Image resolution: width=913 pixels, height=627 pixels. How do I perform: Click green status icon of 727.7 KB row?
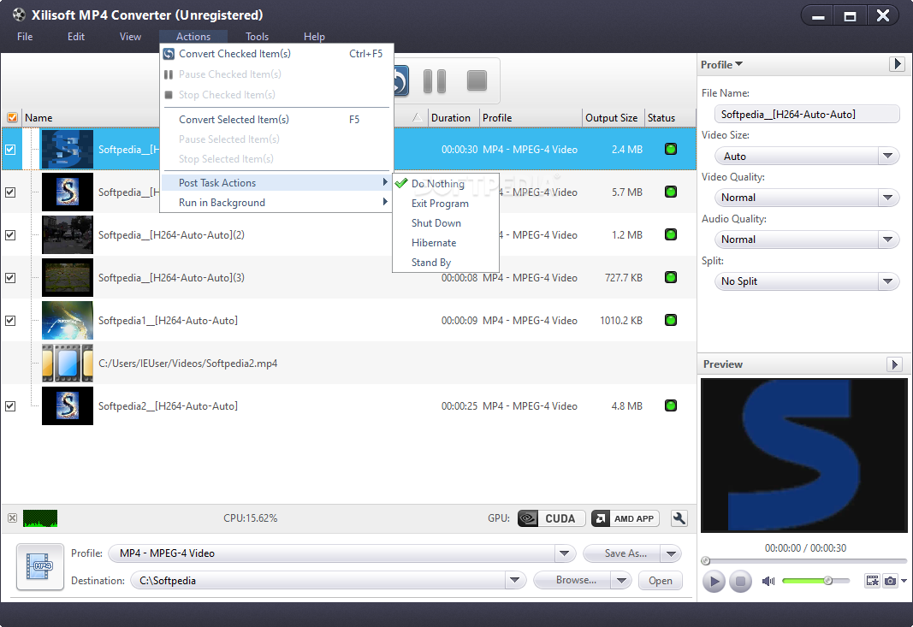click(671, 278)
